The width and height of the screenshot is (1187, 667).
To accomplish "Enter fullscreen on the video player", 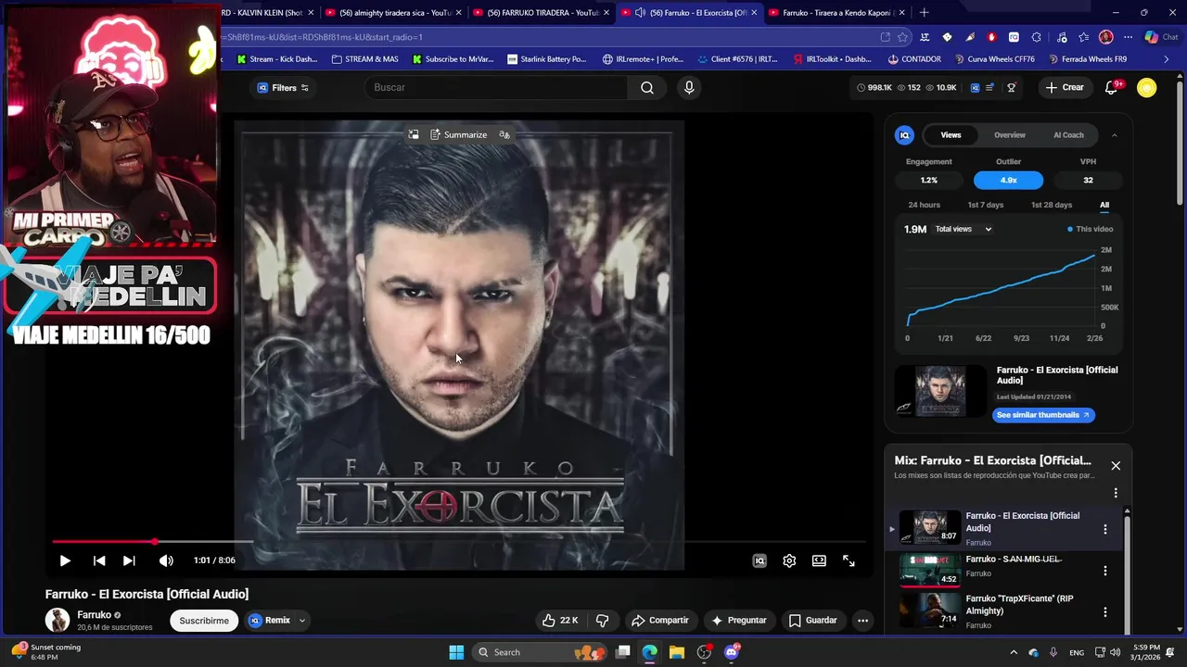I will [849, 560].
